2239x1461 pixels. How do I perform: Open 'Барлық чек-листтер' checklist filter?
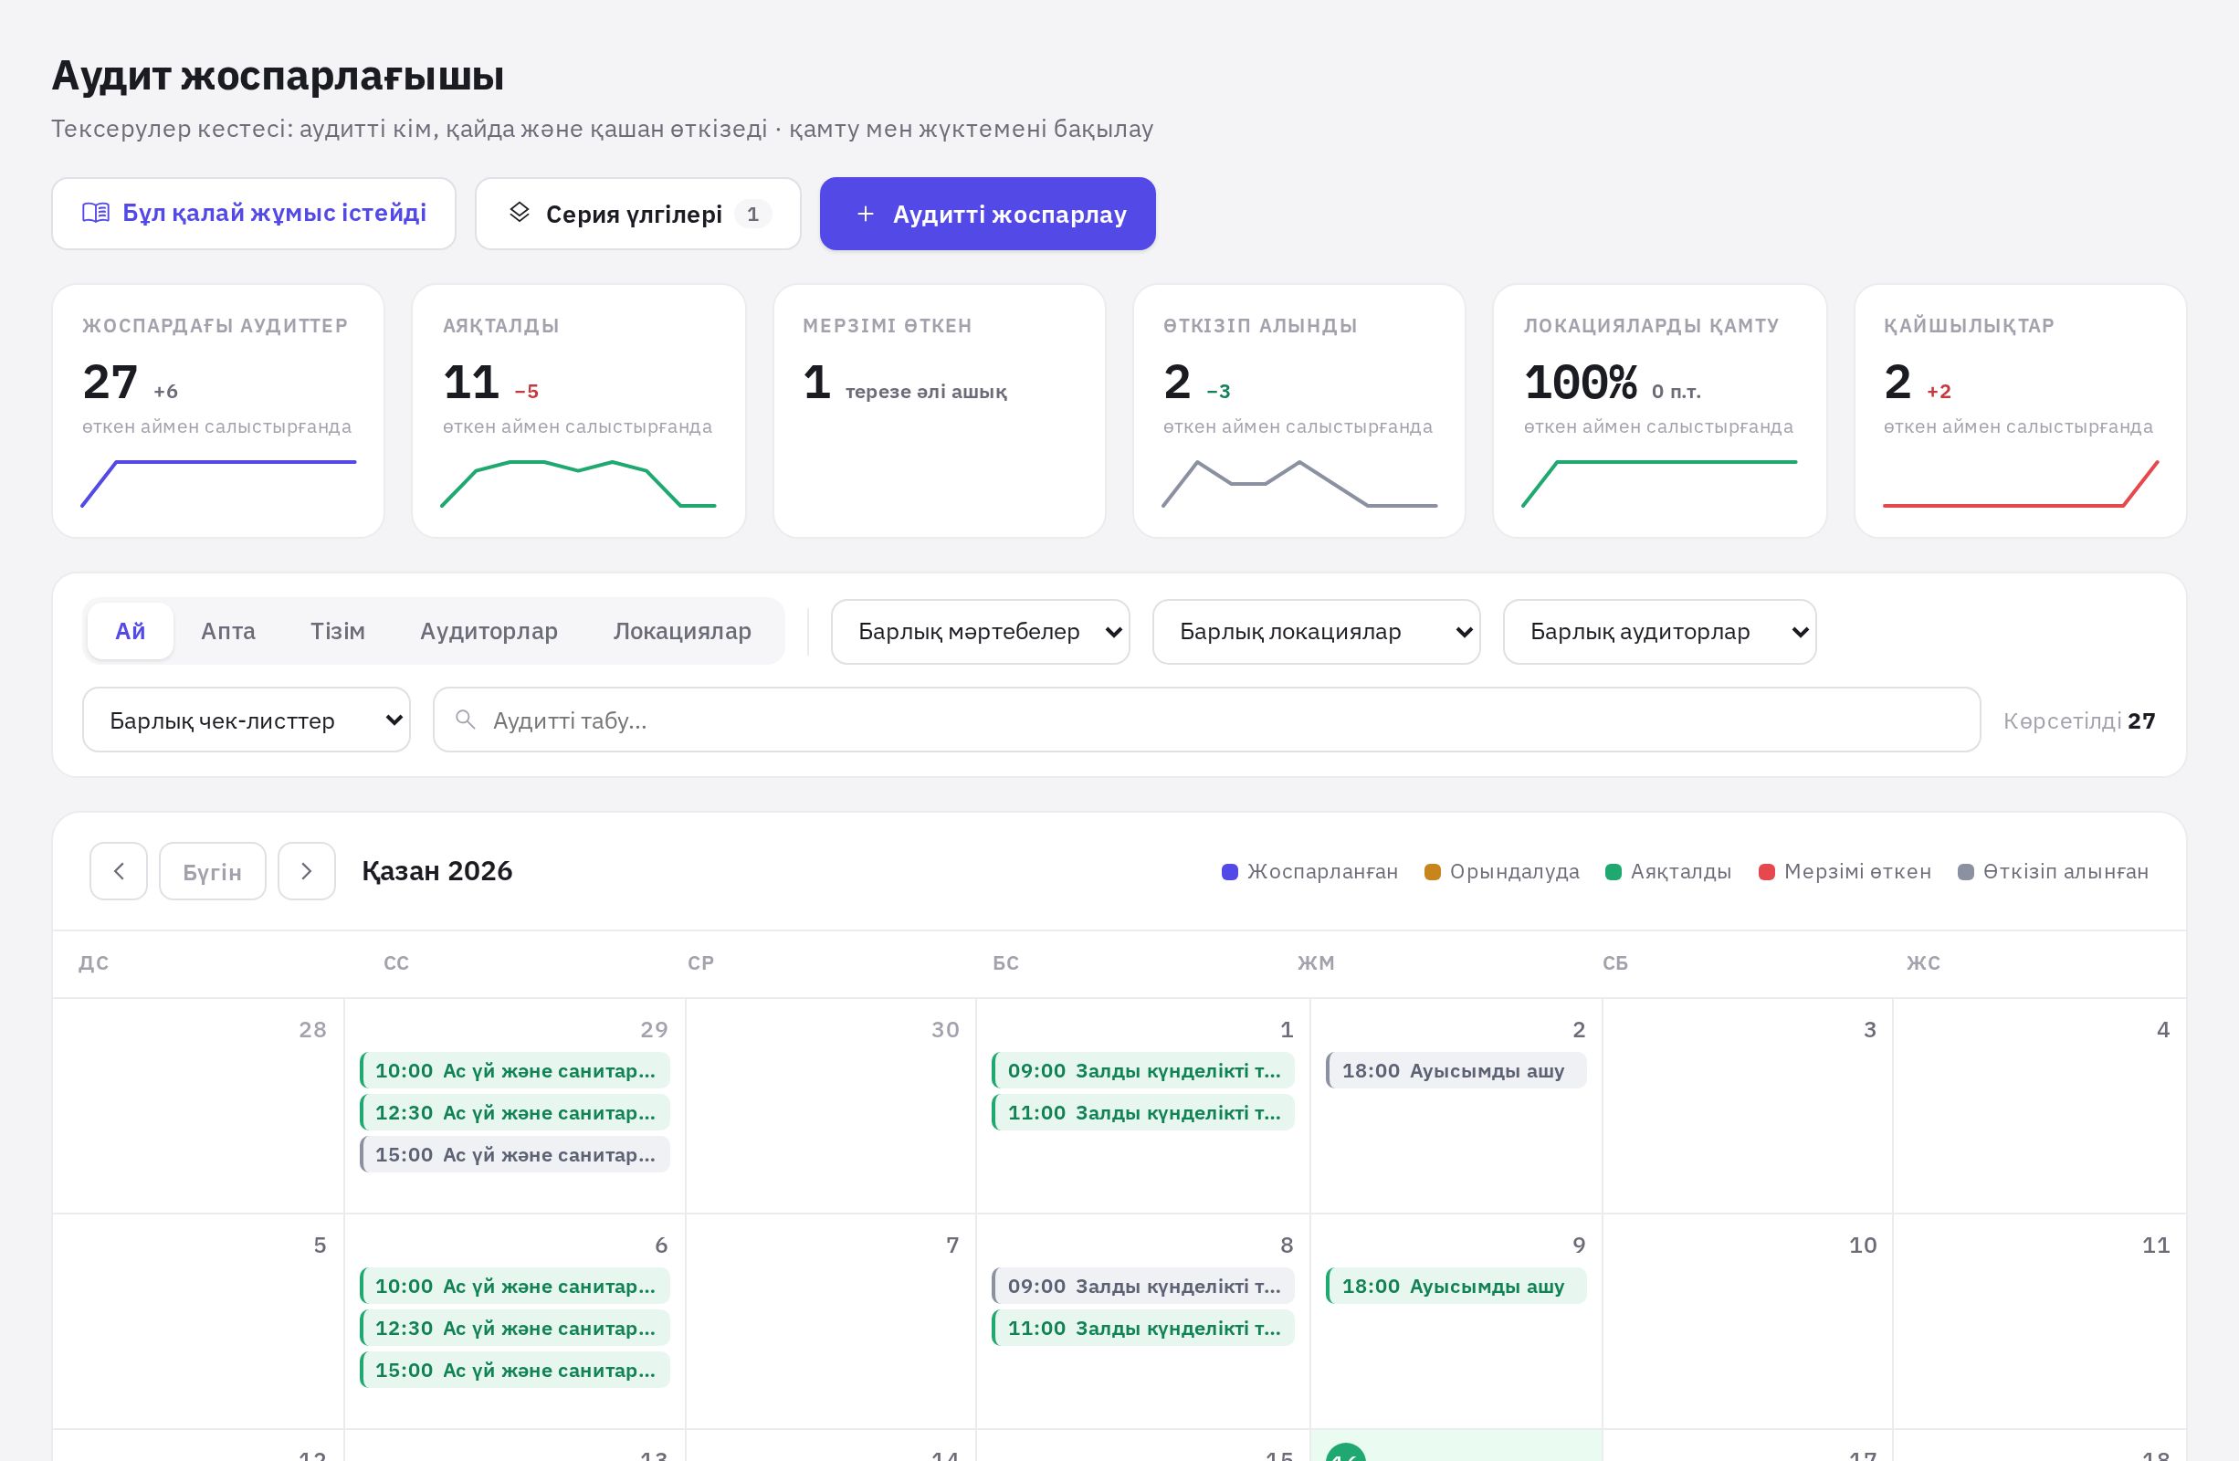point(247,720)
